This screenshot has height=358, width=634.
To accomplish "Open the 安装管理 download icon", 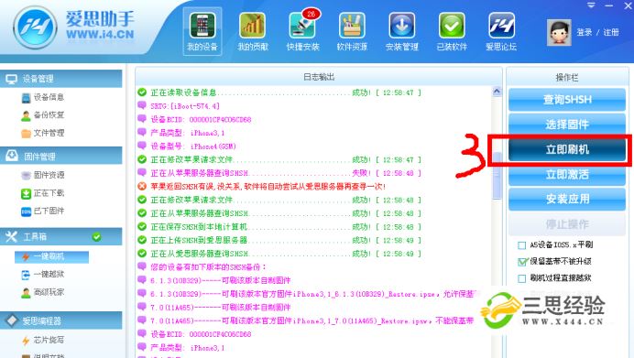I will point(402,31).
